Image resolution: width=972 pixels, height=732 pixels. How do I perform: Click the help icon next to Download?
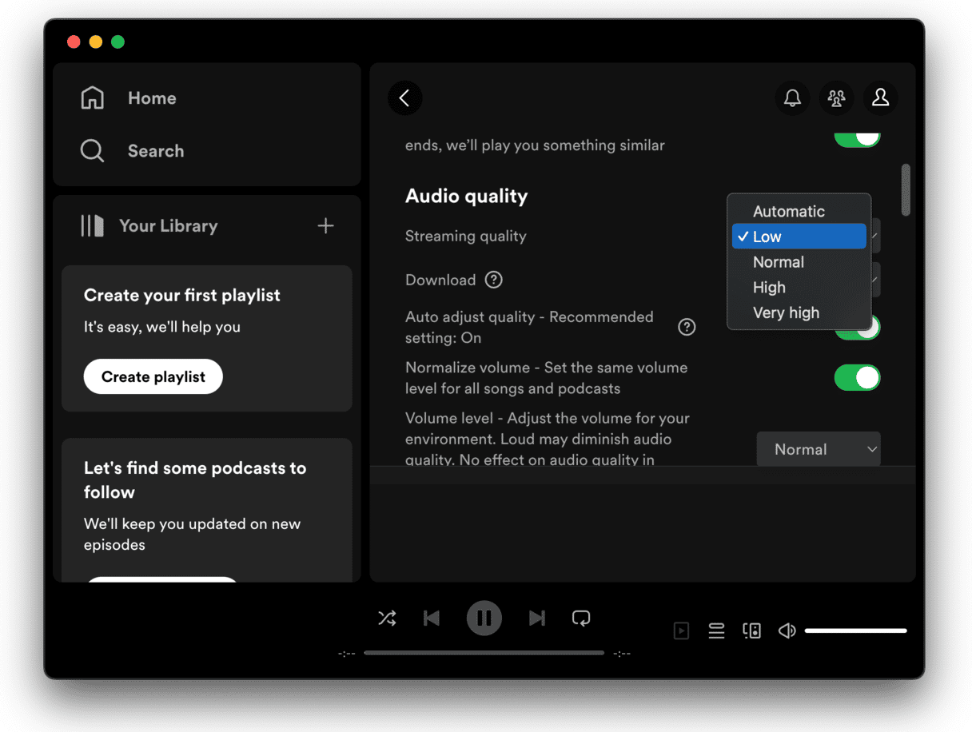pos(494,280)
